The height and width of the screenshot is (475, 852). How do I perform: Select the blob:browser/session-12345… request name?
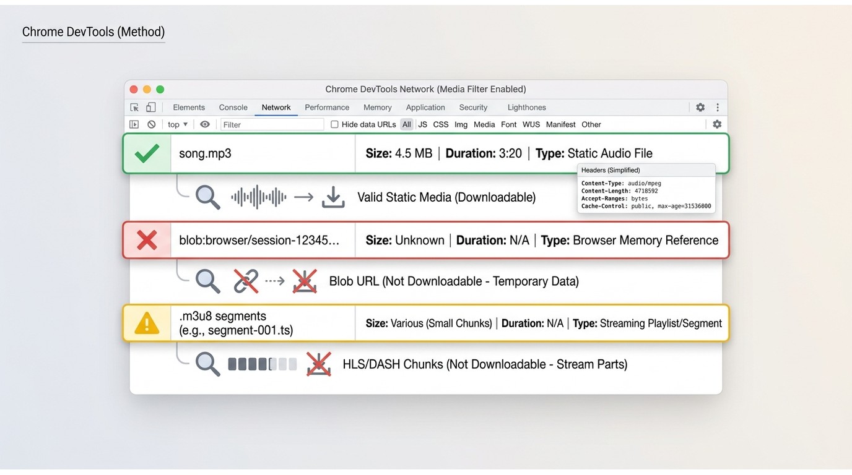(x=259, y=240)
